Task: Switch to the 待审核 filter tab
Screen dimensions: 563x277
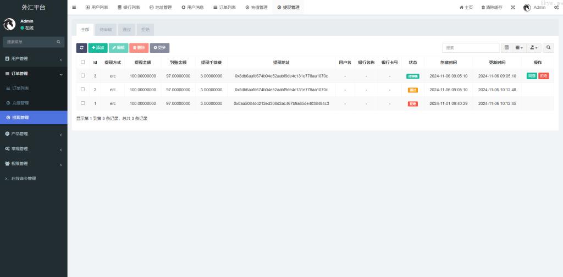Action: (x=106, y=29)
